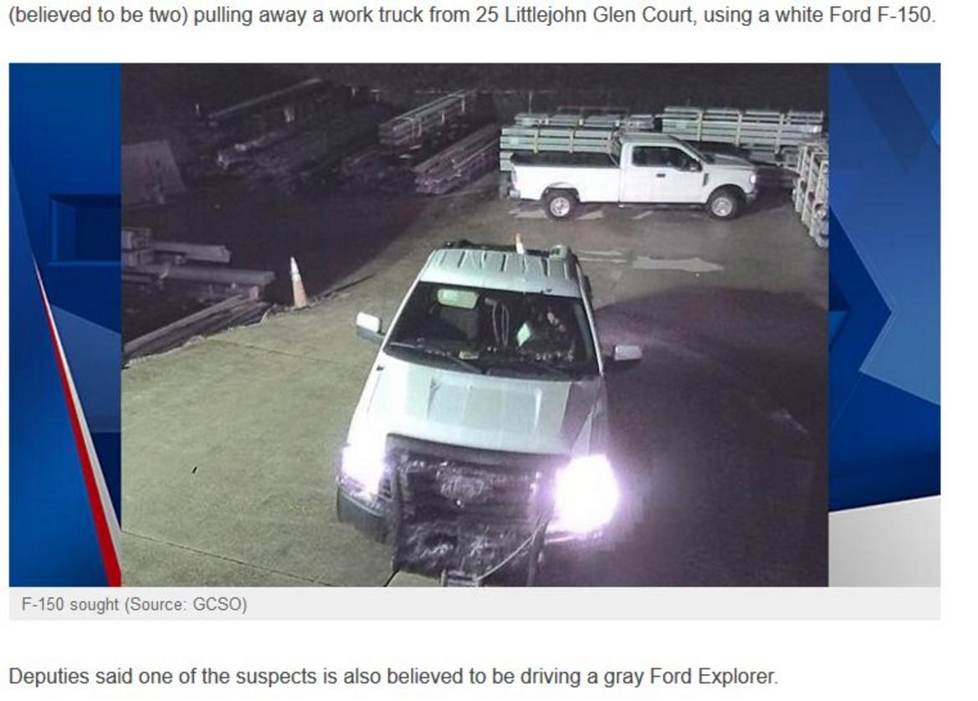
Task: Click the blue graphic panel left of photo
Action: click(x=65, y=325)
